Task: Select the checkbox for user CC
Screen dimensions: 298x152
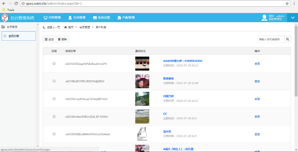Action: (x=54, y=116)
